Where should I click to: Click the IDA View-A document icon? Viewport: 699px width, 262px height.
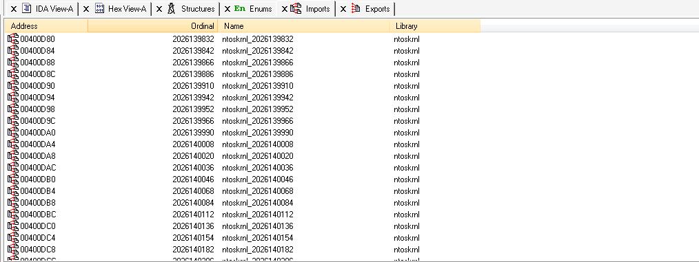(27, 8)
